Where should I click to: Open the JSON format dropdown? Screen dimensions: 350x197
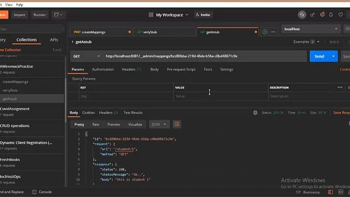click(159, 124)
